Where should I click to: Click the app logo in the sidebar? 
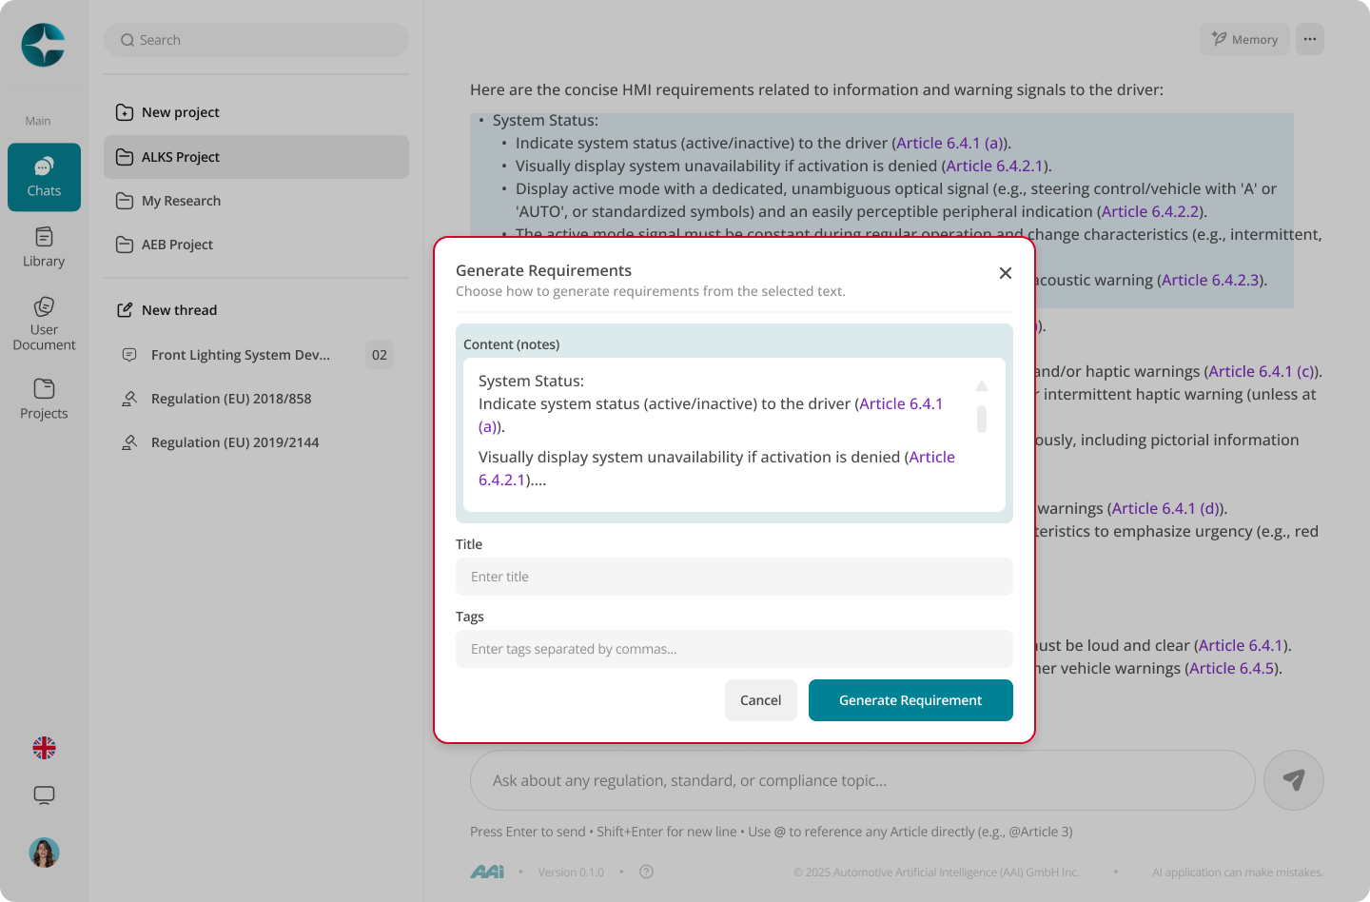click(x=44, y=45)
